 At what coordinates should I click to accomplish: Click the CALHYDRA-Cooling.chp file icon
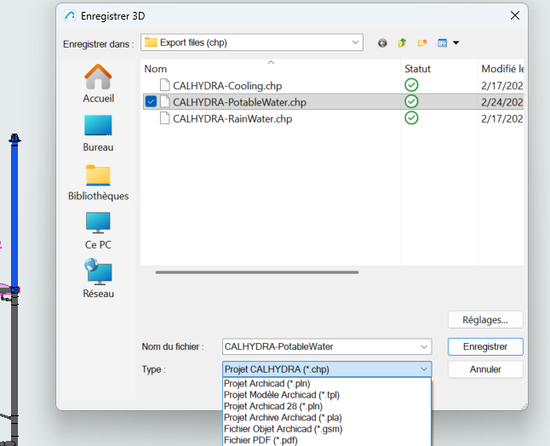click(x=164, y=85)
